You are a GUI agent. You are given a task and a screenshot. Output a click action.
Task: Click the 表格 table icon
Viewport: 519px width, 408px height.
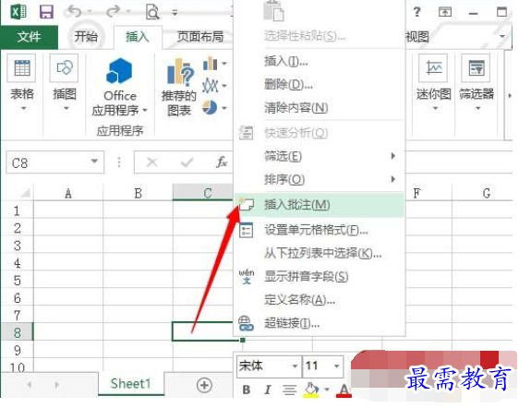coord(22,68)
